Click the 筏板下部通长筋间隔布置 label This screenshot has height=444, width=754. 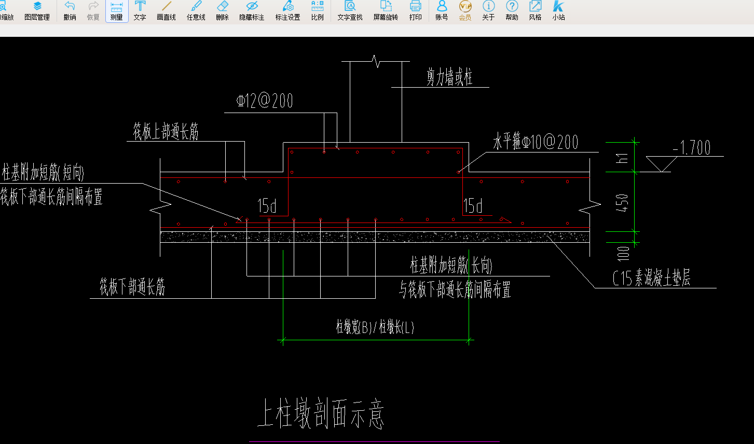(x=51, y=197)
